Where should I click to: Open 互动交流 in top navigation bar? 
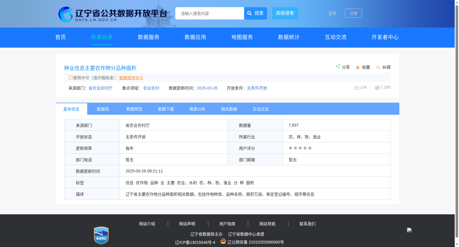click(x=336, y=37)
